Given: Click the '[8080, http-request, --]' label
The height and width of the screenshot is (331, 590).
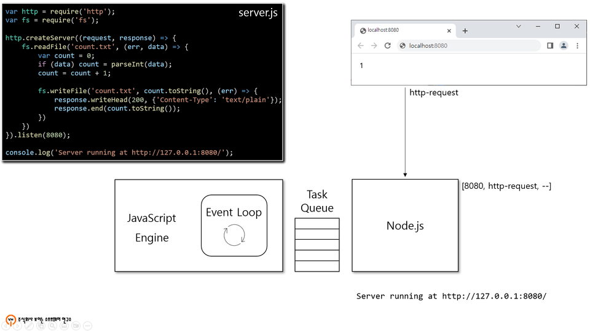Looking at the screenshot, I should pos(506,186).
